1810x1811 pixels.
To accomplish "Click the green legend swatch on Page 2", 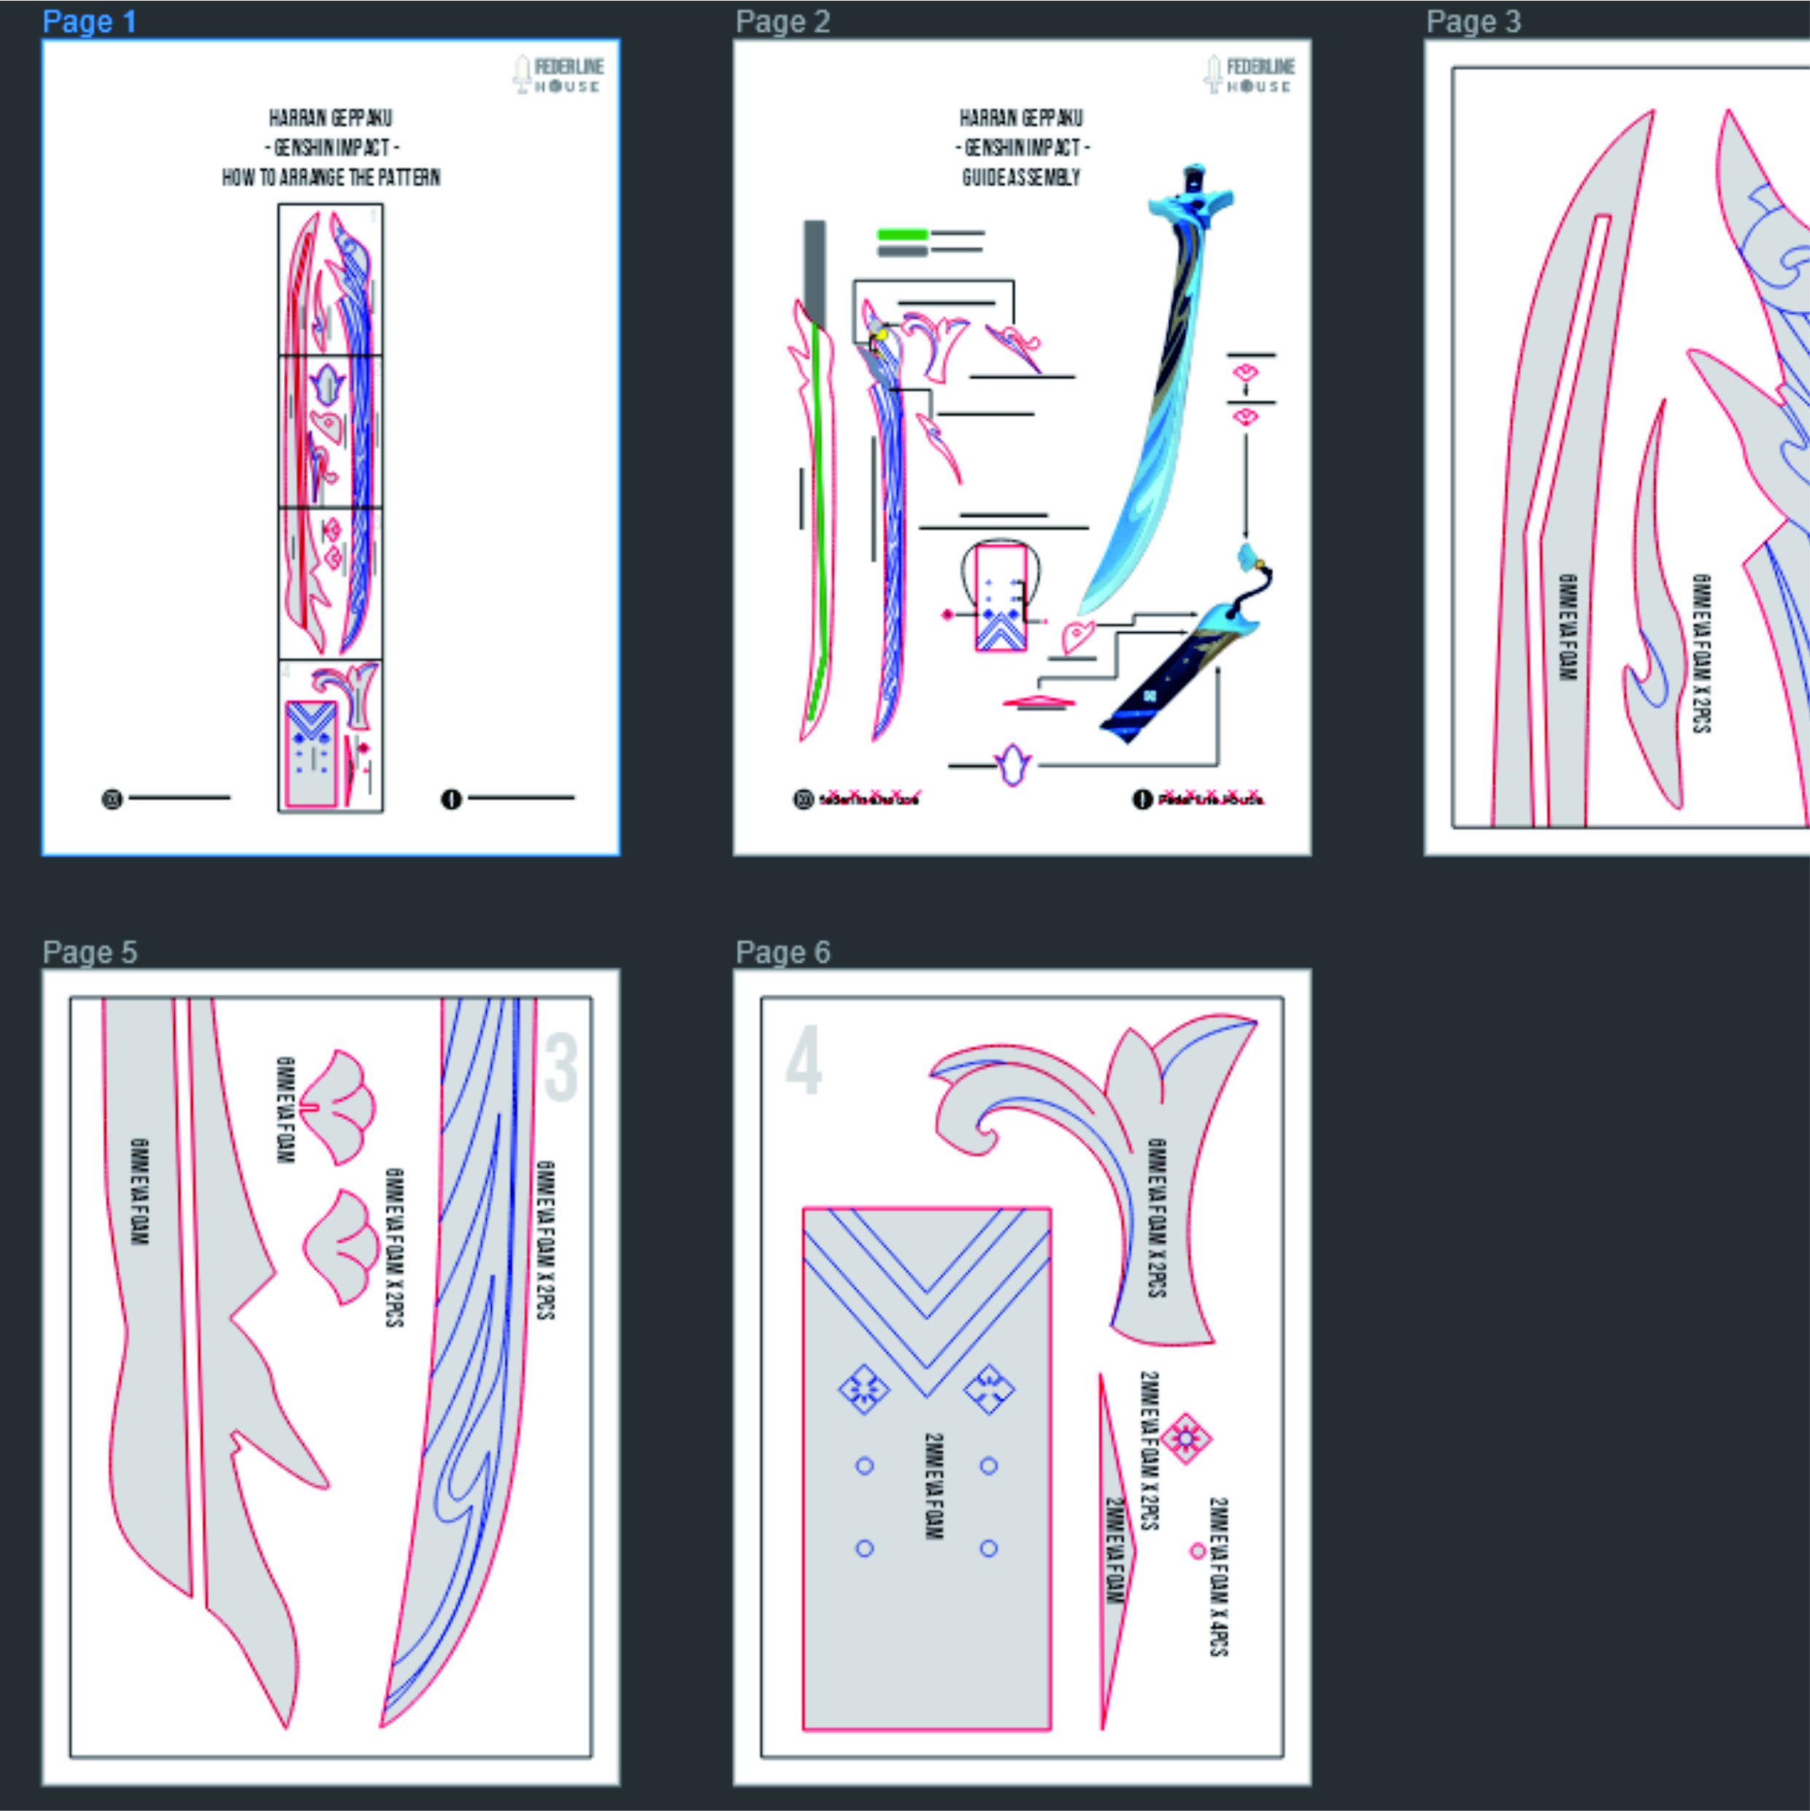I will coord(902,234).
